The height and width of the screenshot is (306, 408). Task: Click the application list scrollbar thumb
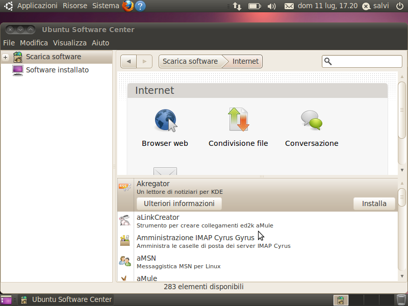tap(402, 197)
